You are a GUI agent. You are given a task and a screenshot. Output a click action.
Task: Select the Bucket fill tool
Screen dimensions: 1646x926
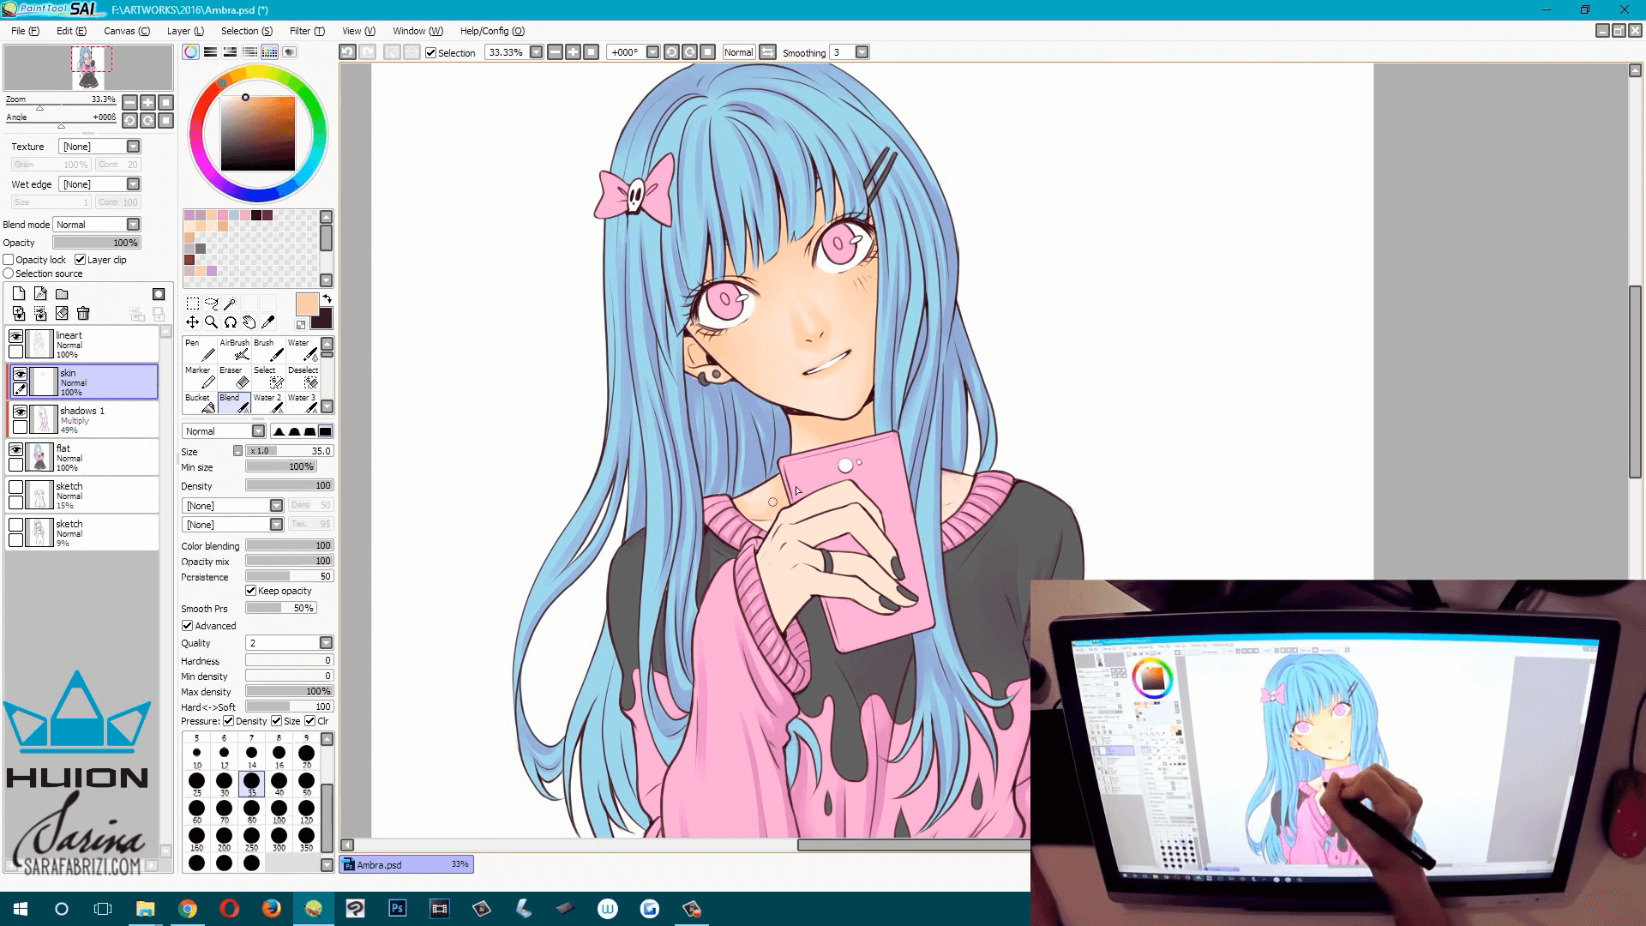tap(200, 404)
